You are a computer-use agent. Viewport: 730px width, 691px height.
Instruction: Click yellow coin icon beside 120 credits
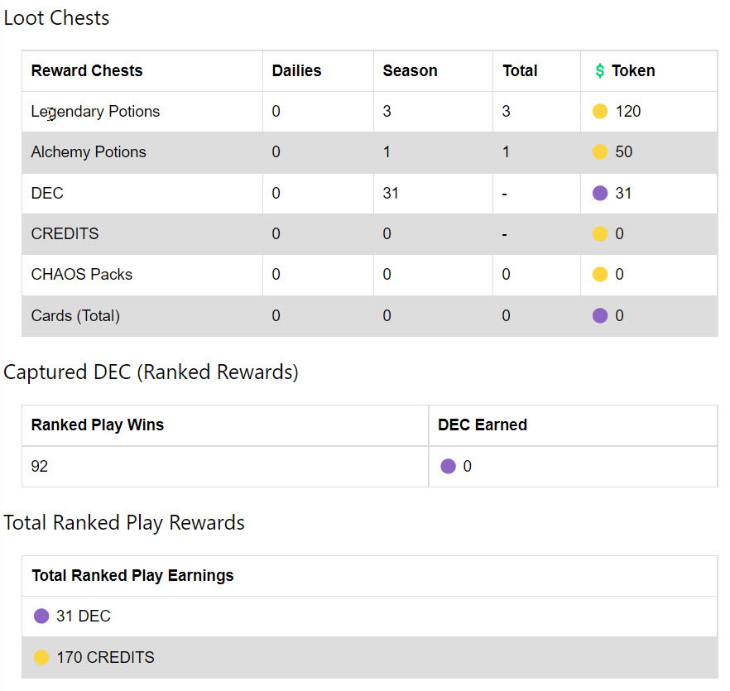point(599,111)
